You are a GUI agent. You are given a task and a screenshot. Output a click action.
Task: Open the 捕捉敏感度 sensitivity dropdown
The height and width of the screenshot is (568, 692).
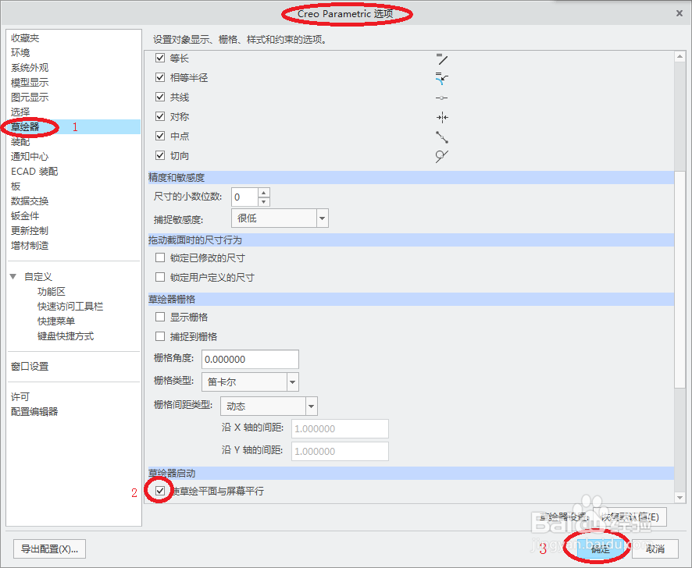321,219
